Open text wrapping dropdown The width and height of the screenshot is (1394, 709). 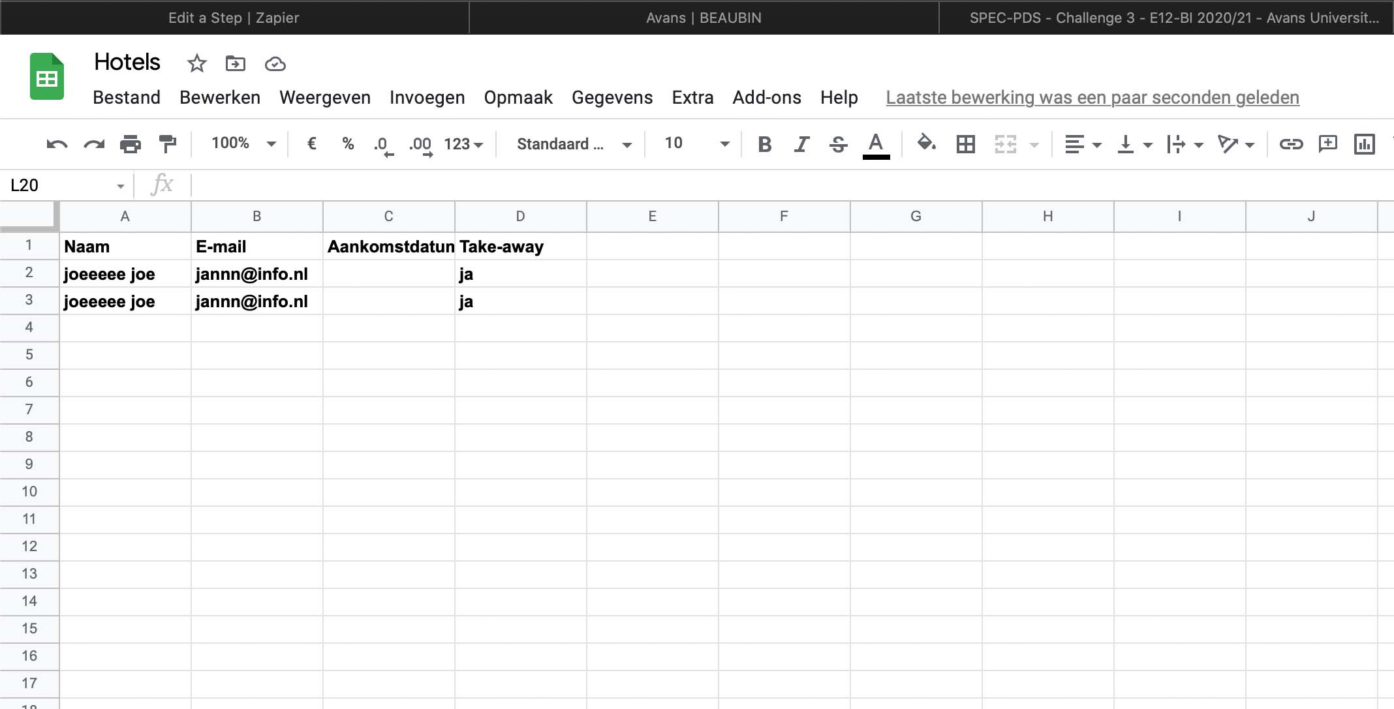[1185, 144]
